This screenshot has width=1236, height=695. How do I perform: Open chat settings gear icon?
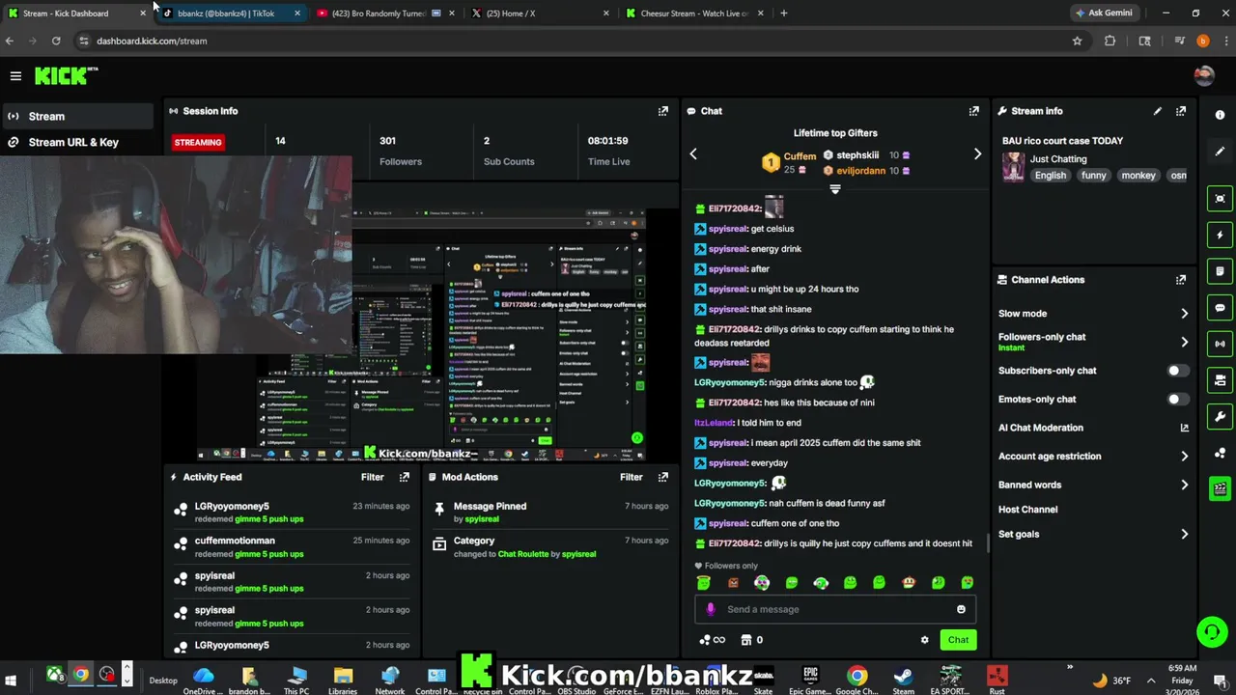tap(924, 640)
